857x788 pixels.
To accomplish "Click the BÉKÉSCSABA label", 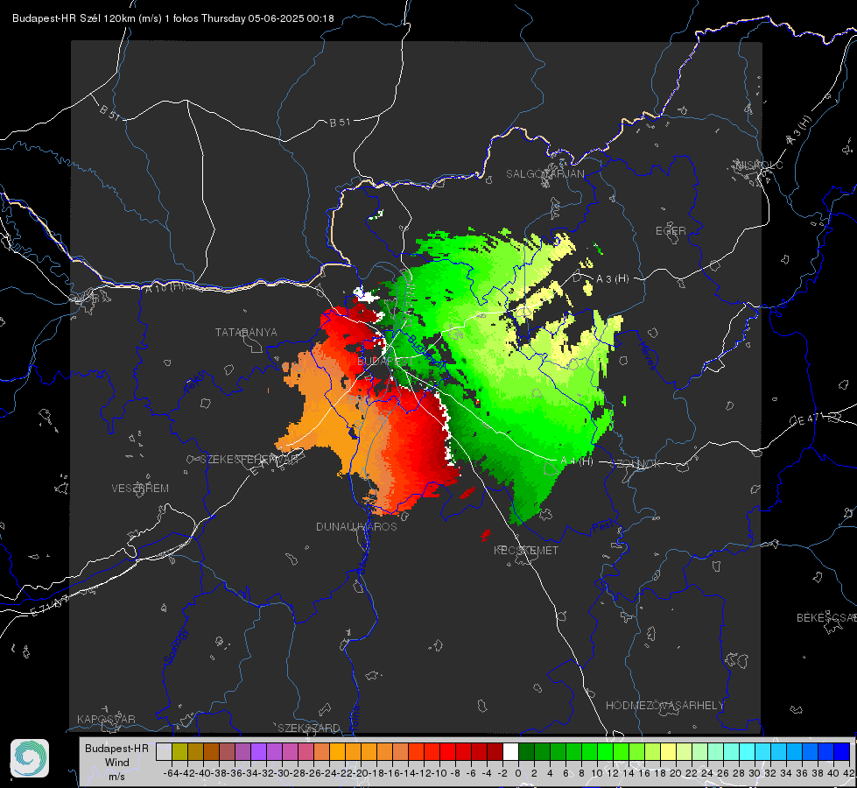I will [x=826, y=617].
